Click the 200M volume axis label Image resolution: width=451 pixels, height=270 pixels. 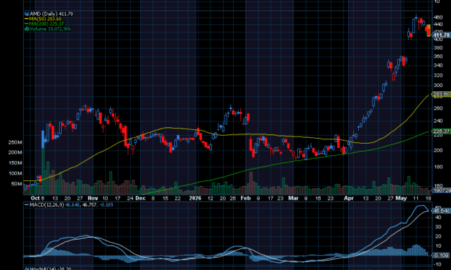point(15,152)
